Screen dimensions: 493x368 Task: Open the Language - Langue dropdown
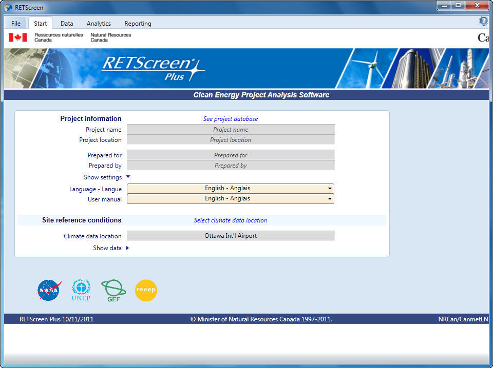click(231, 189)
